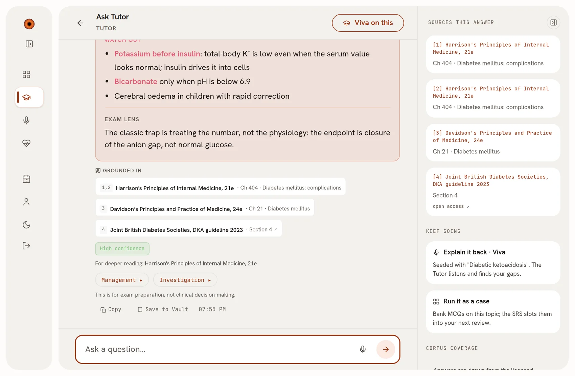This screenshot has height=376, width=575.
Task: Open Explain it back · Viva card
Action: click(x=493, y=262)
